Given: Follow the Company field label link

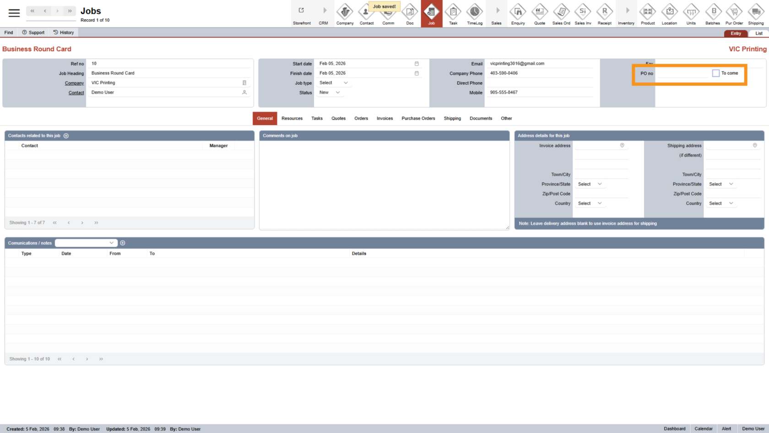Looking at the screenshot, I should tap(74, 83).
